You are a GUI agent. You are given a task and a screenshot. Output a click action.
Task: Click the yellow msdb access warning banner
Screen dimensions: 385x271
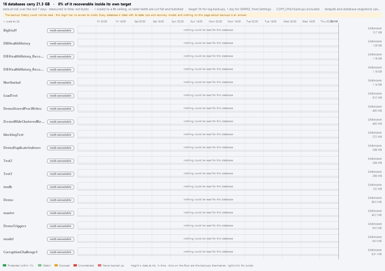(x=192, y=15)
